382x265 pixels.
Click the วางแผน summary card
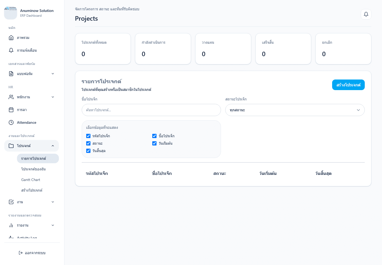(x=223, y=49)
